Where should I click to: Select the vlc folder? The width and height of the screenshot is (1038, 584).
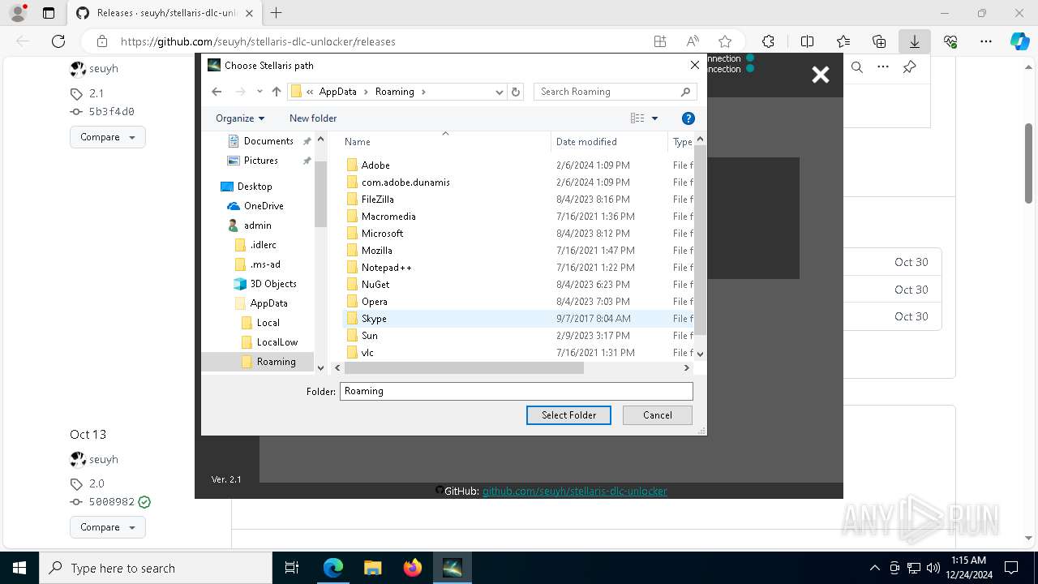(x=367, y=352)
